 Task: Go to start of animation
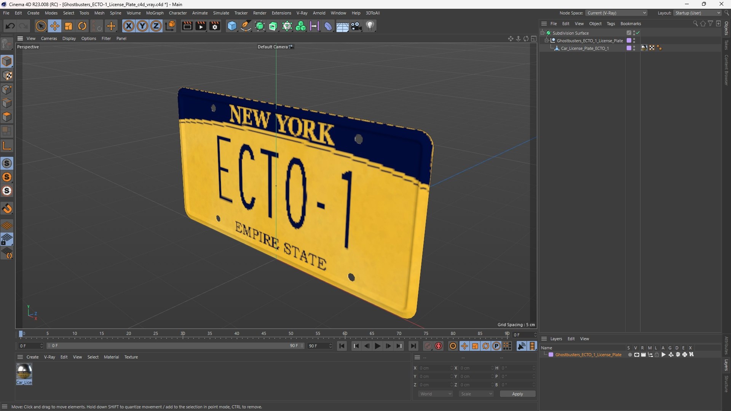(x=342, y=346)
